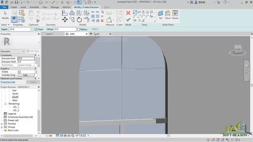Click the Edit Type button

coord(32,51)
